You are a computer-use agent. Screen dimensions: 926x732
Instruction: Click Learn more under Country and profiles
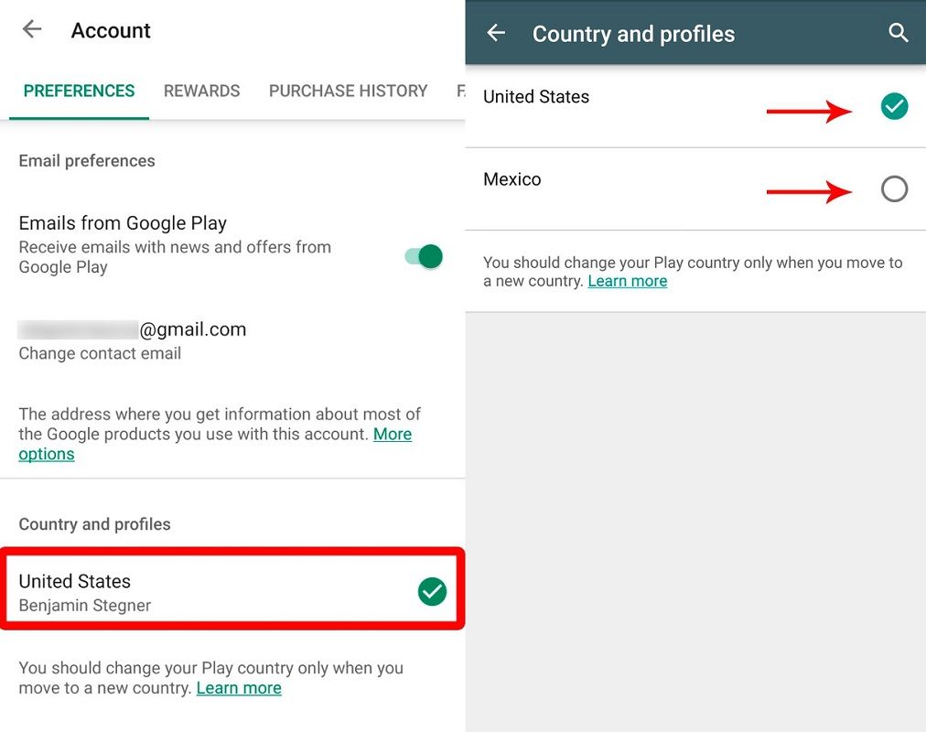(x=239, y=688)
